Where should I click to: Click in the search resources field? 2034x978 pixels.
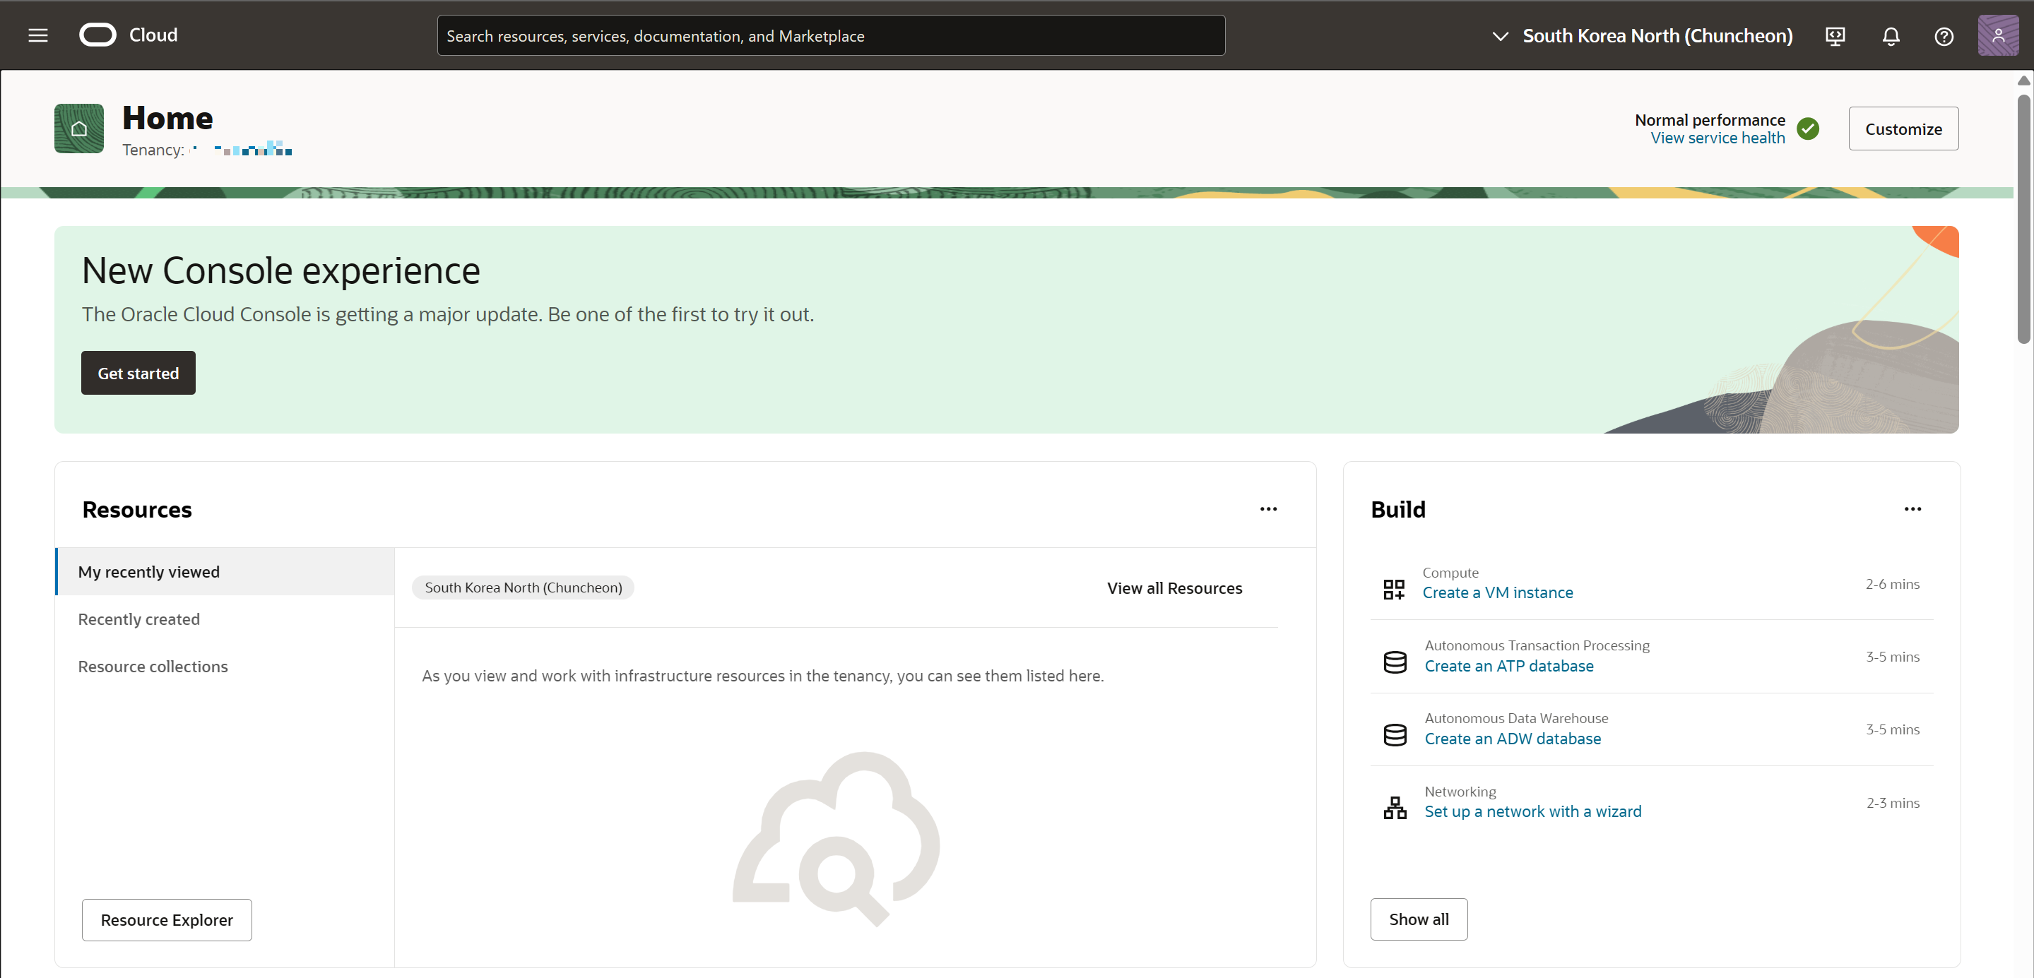coord(831,35)
